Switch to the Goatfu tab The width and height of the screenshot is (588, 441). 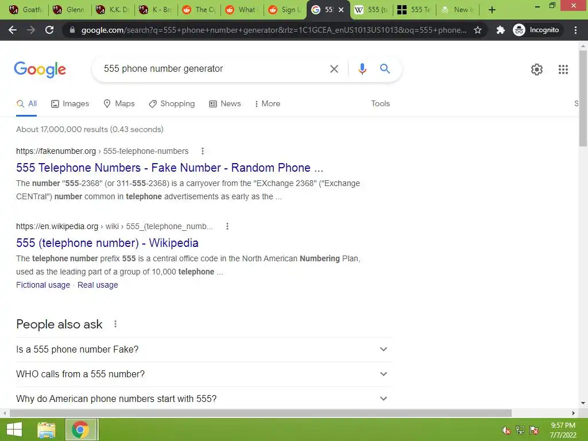point(26,10)
